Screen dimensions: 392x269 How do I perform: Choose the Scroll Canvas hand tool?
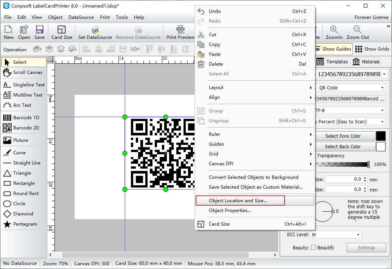(x=24, y=72)
